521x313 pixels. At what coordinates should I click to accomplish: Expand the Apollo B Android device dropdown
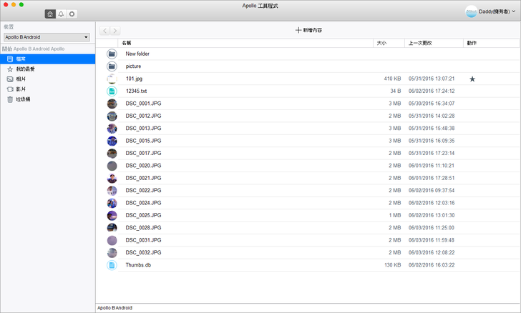[x=46, y=36]
